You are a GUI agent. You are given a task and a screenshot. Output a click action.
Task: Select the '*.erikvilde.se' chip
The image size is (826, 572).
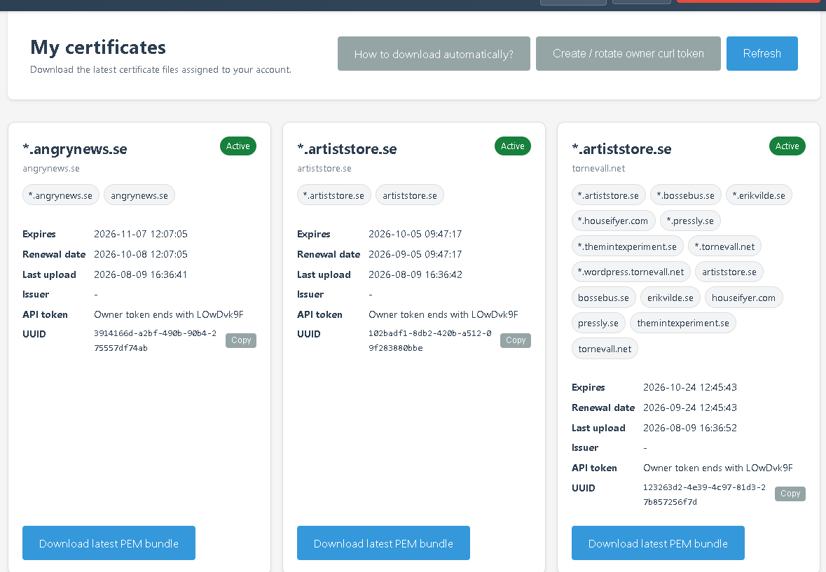tap(759, 195)
